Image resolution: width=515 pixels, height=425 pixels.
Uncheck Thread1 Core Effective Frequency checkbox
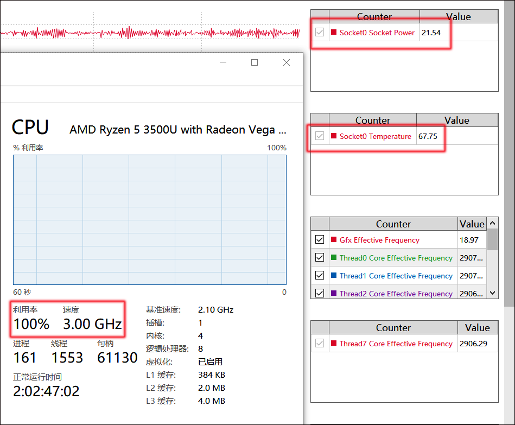point(320,275)
